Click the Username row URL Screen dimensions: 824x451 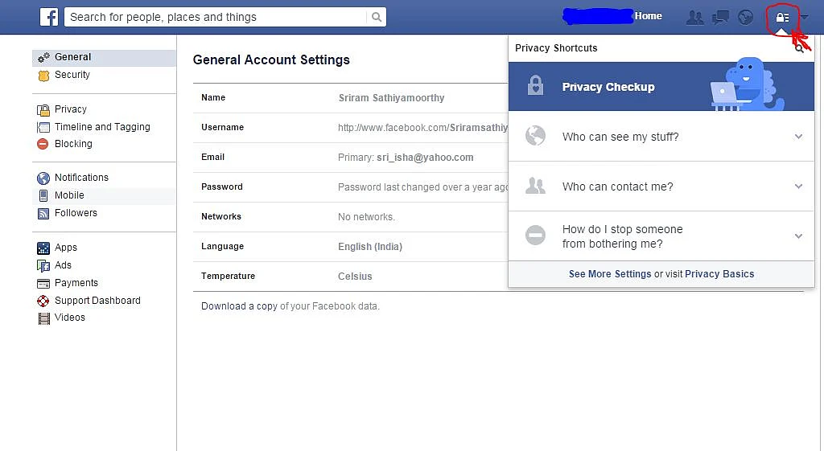pyautogui.click(x=422, y=128)
